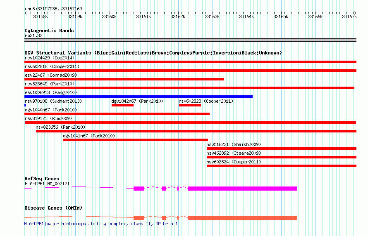The height and width of the screenshot is (236, 368).
Task: Select the nsv602818 (Cooper2011) loss bar
Action: coord(190,71)
